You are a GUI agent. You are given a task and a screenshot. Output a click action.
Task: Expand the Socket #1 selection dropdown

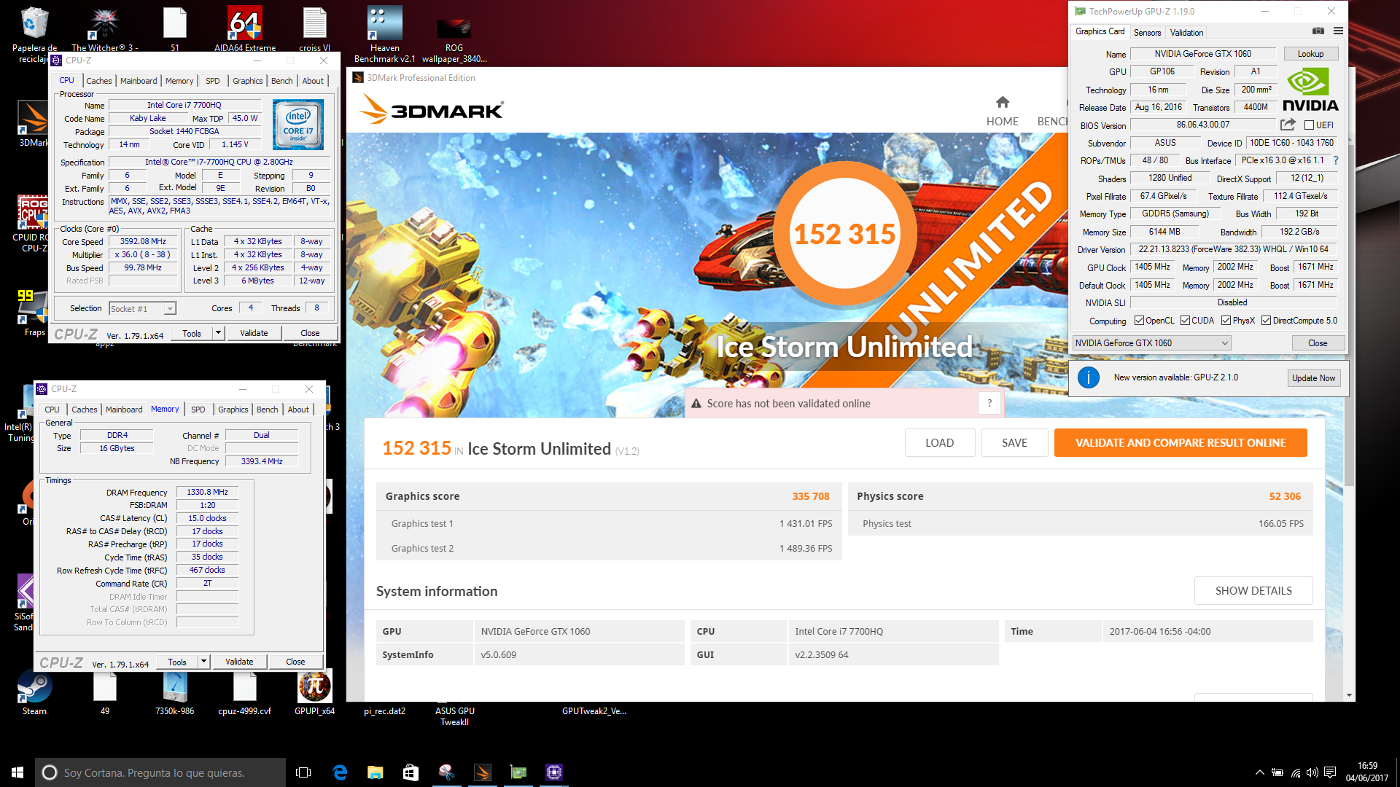point(170,309)
